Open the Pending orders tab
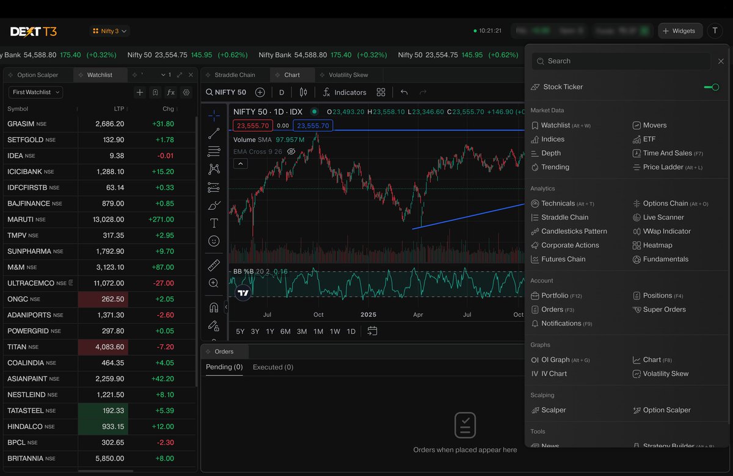 click(x=224, y=367)
